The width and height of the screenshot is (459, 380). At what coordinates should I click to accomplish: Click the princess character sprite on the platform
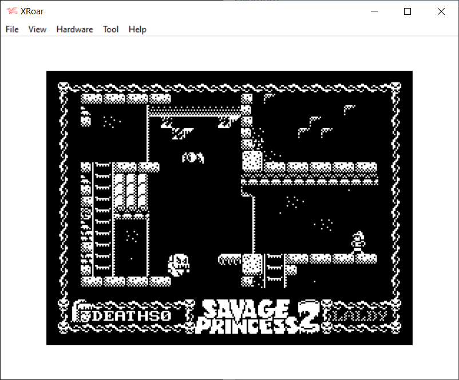358,243
